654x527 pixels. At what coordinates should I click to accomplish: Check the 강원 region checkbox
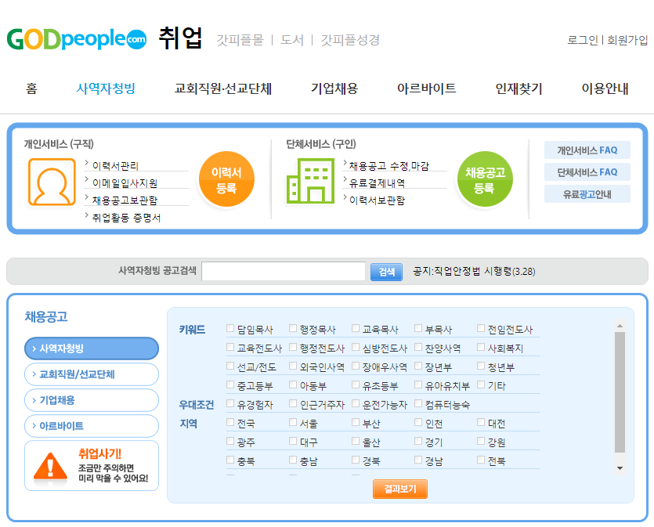point(481,441)
